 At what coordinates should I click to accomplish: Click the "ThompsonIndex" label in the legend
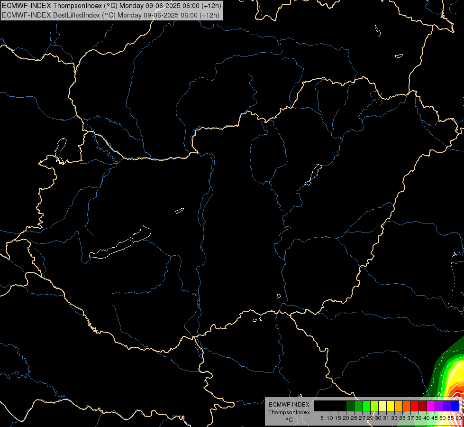[x=289, y=412]
